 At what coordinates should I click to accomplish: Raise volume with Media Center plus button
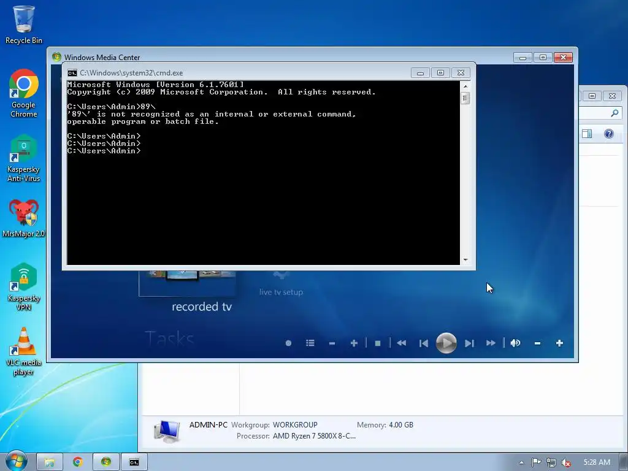[x=559, y=343]
